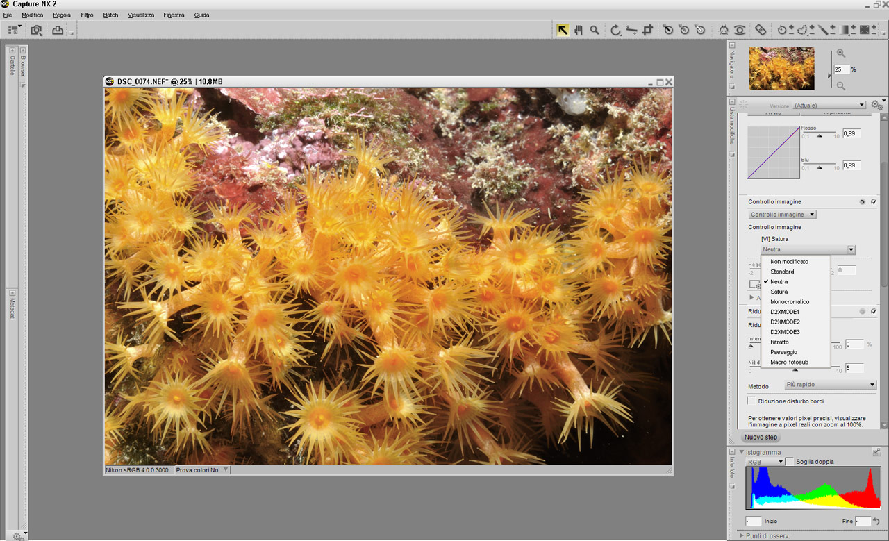889x541 pixels.
Task: Enable Soglia doppia checkbox
Action: click(x=790, y=462)
